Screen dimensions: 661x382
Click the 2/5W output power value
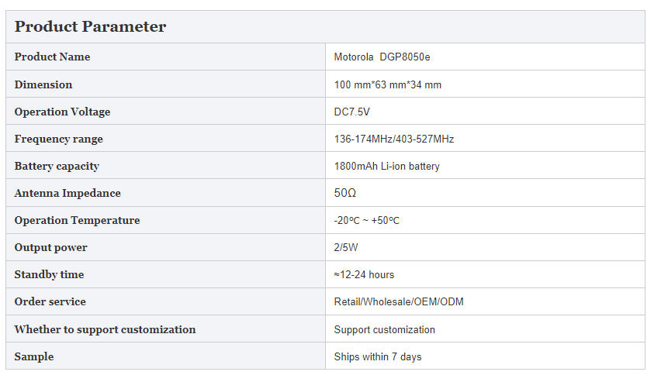coord(346,248)
